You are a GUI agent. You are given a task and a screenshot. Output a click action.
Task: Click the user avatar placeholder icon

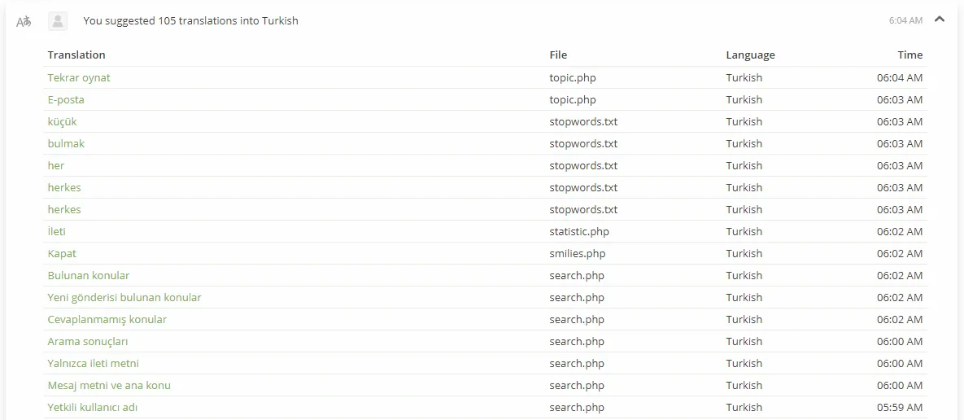pos(58,21)
